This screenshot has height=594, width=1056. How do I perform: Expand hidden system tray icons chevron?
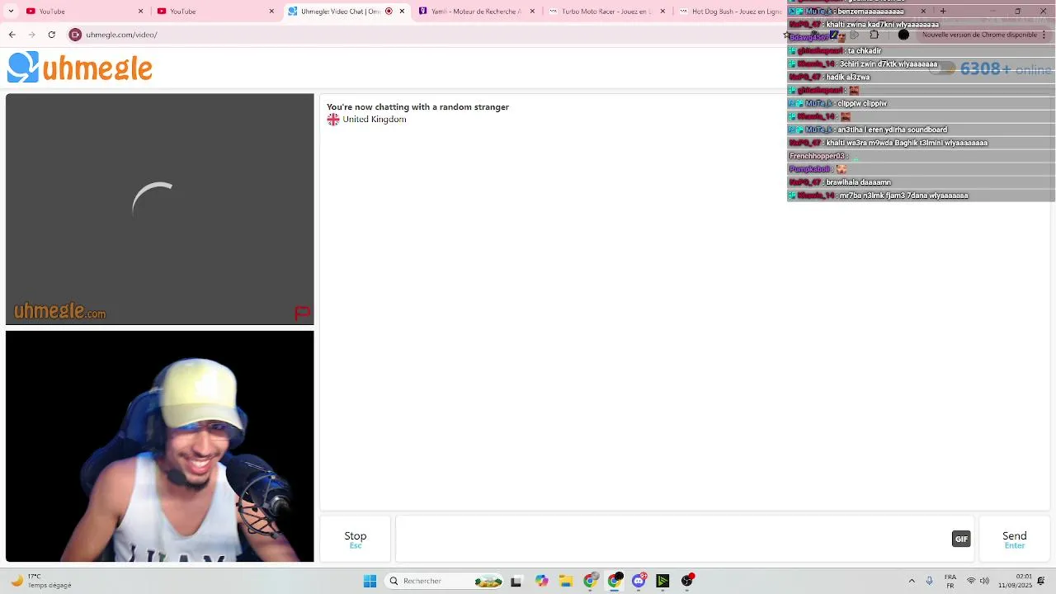[912, 581]
